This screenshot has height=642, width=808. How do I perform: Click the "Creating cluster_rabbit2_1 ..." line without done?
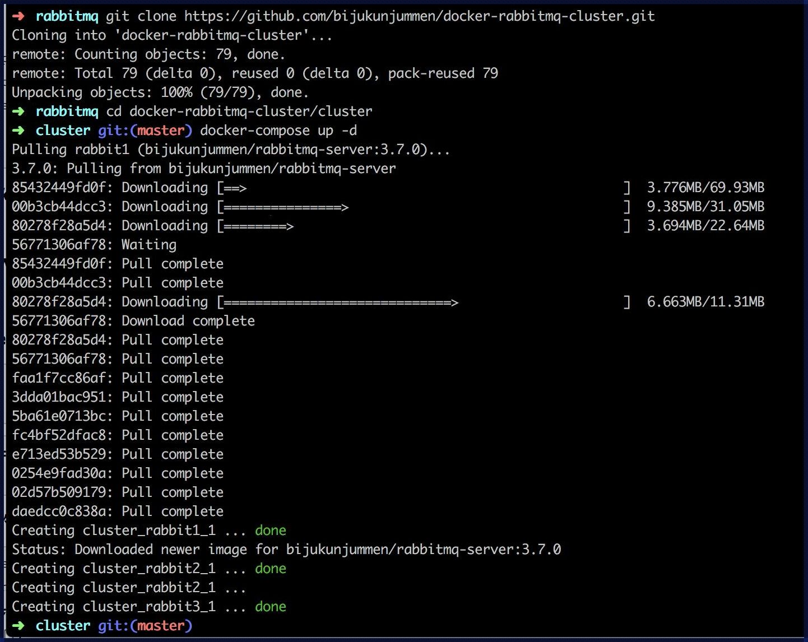click(x=129, y=588)
